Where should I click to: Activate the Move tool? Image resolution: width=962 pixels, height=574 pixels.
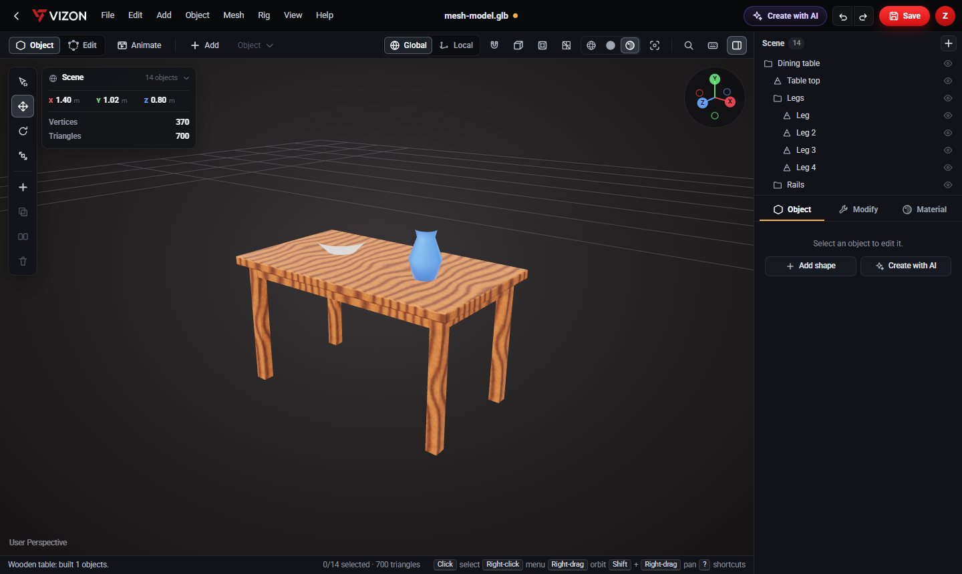click(23, 106)
